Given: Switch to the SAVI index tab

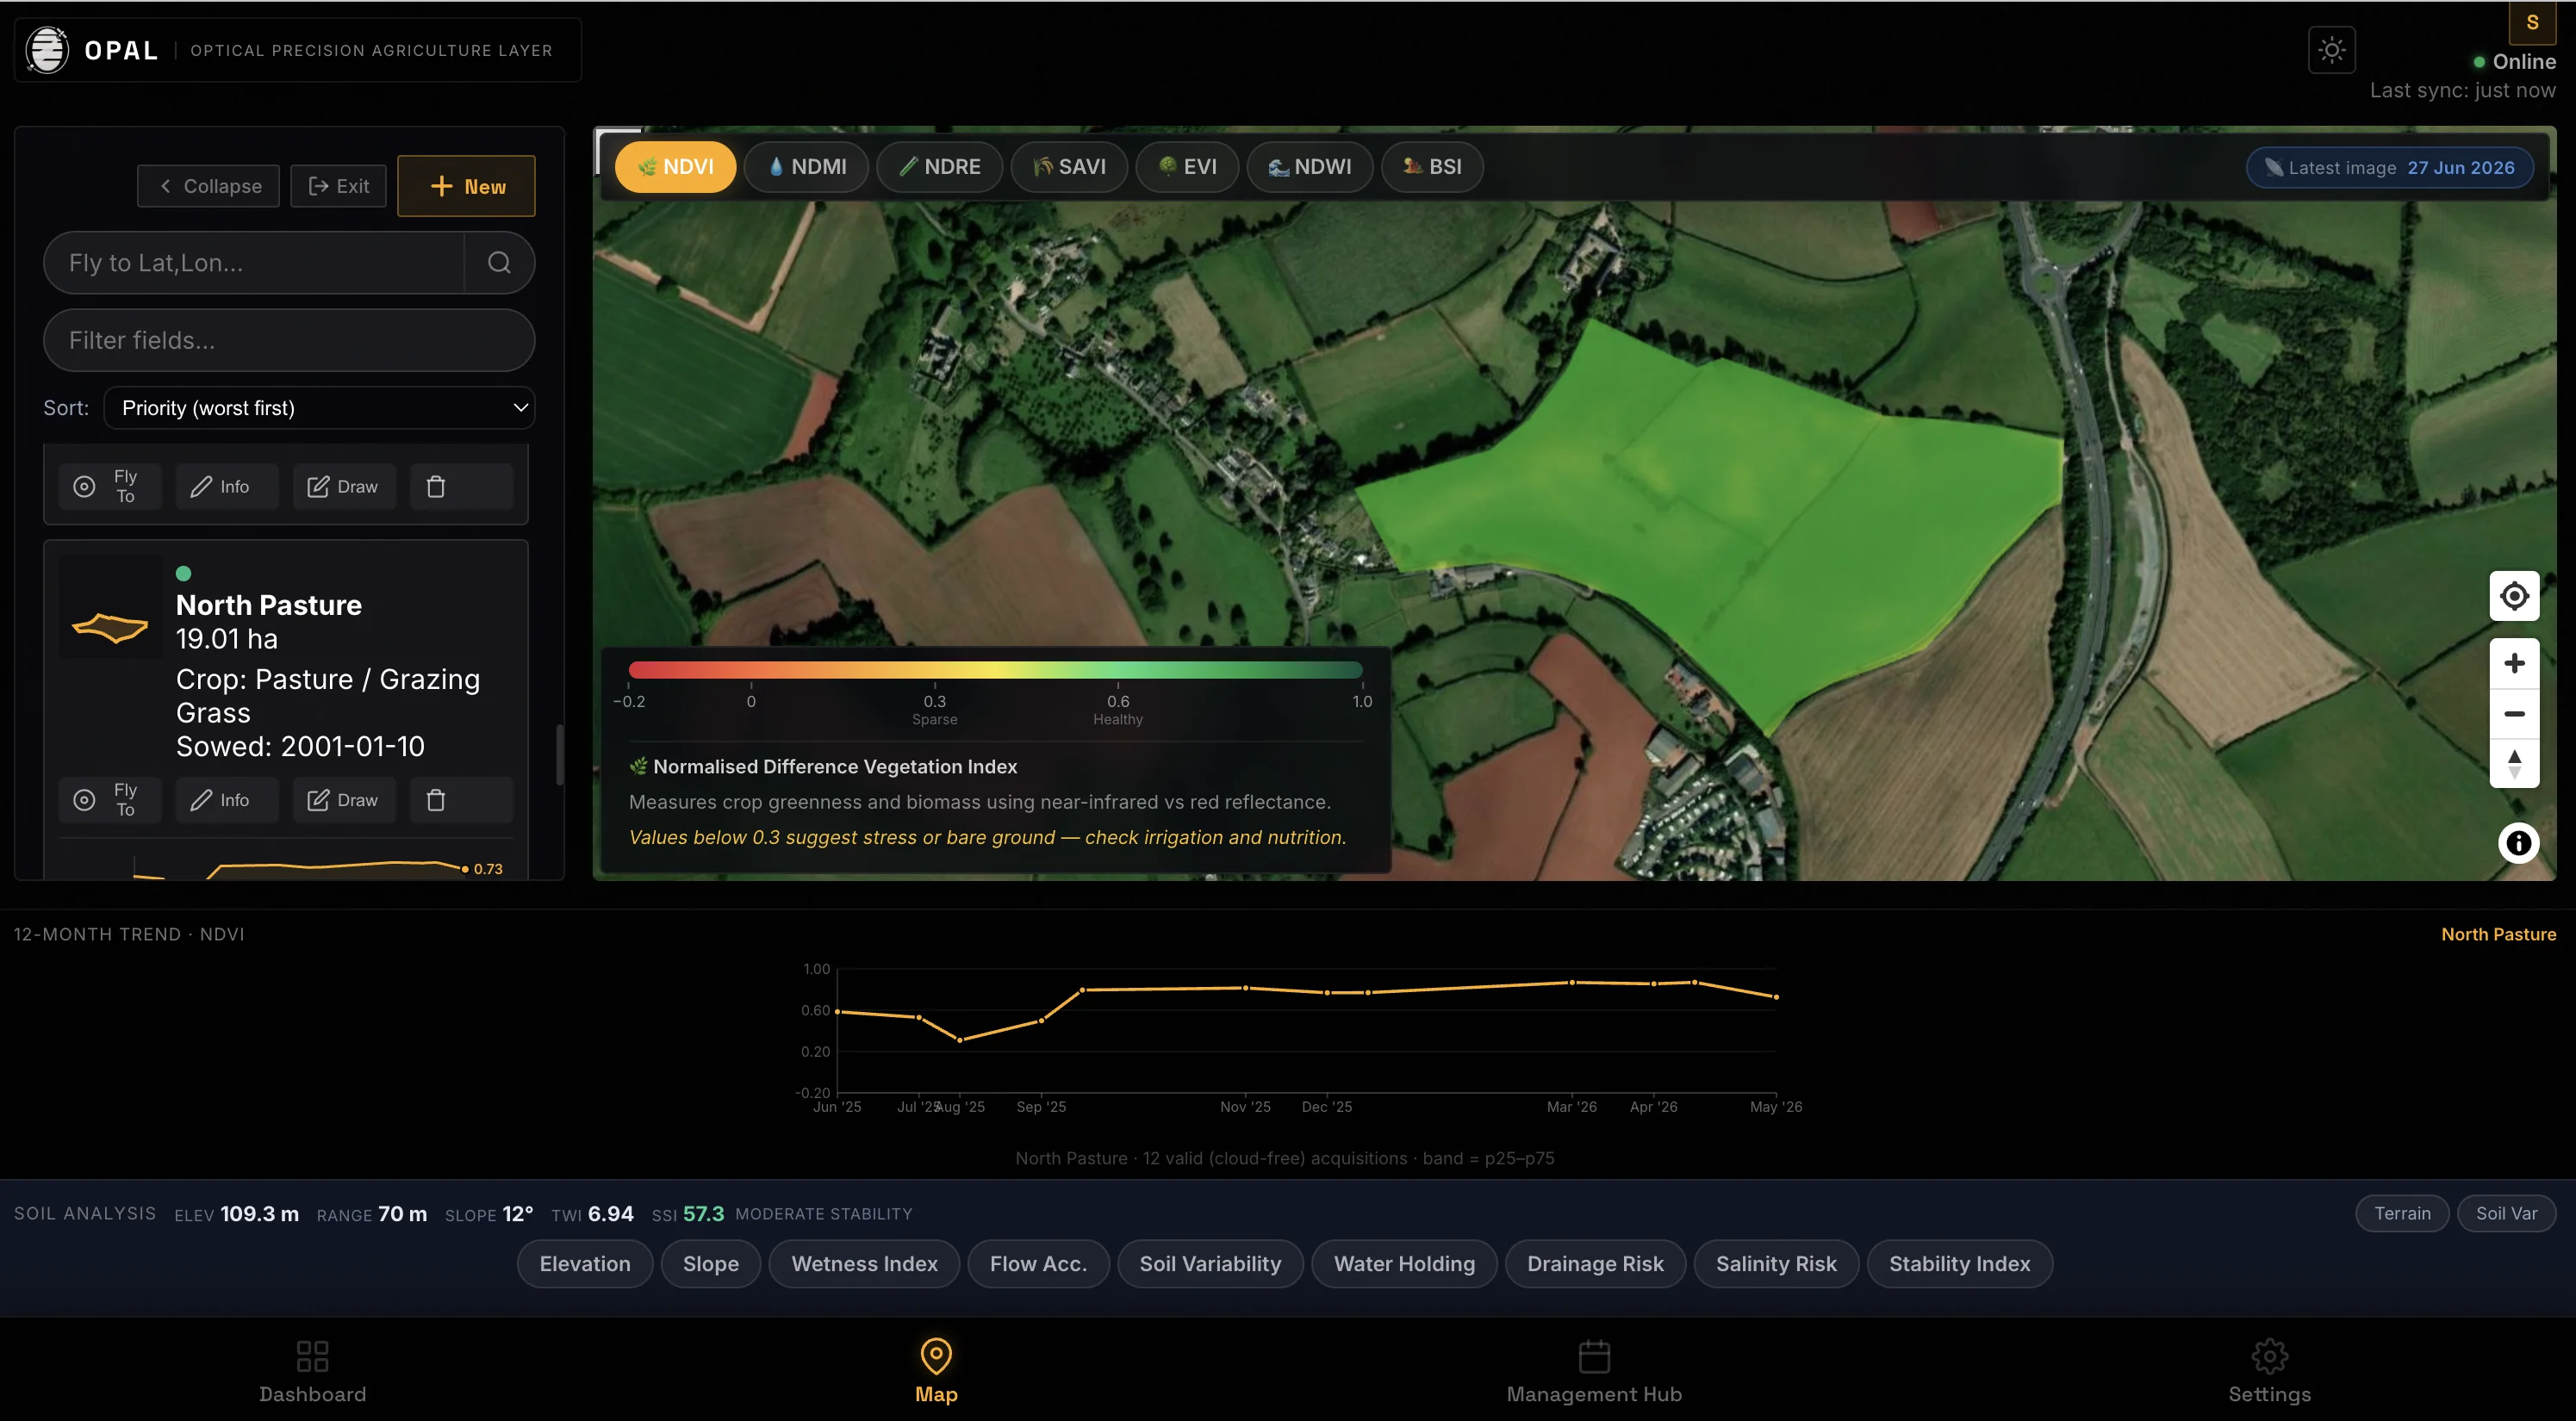Looking at the screenshot, I should [1069, 167].
